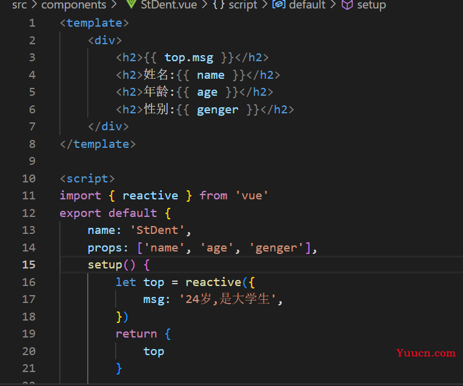The image size is (463, 386).
Task: Click the default variable symbol icon
Action: [279, 4]
